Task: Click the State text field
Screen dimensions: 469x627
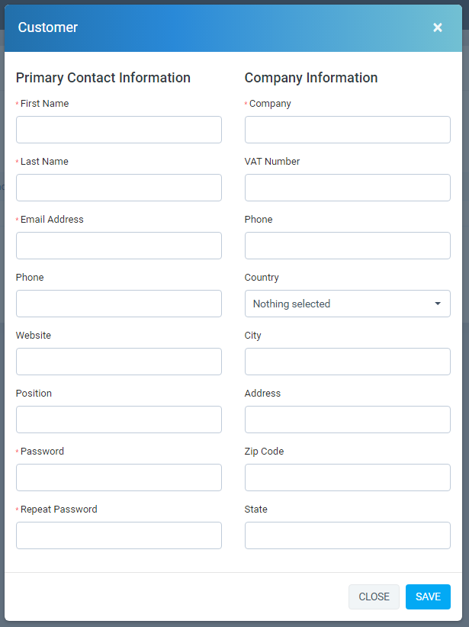Action: [347, 535]
